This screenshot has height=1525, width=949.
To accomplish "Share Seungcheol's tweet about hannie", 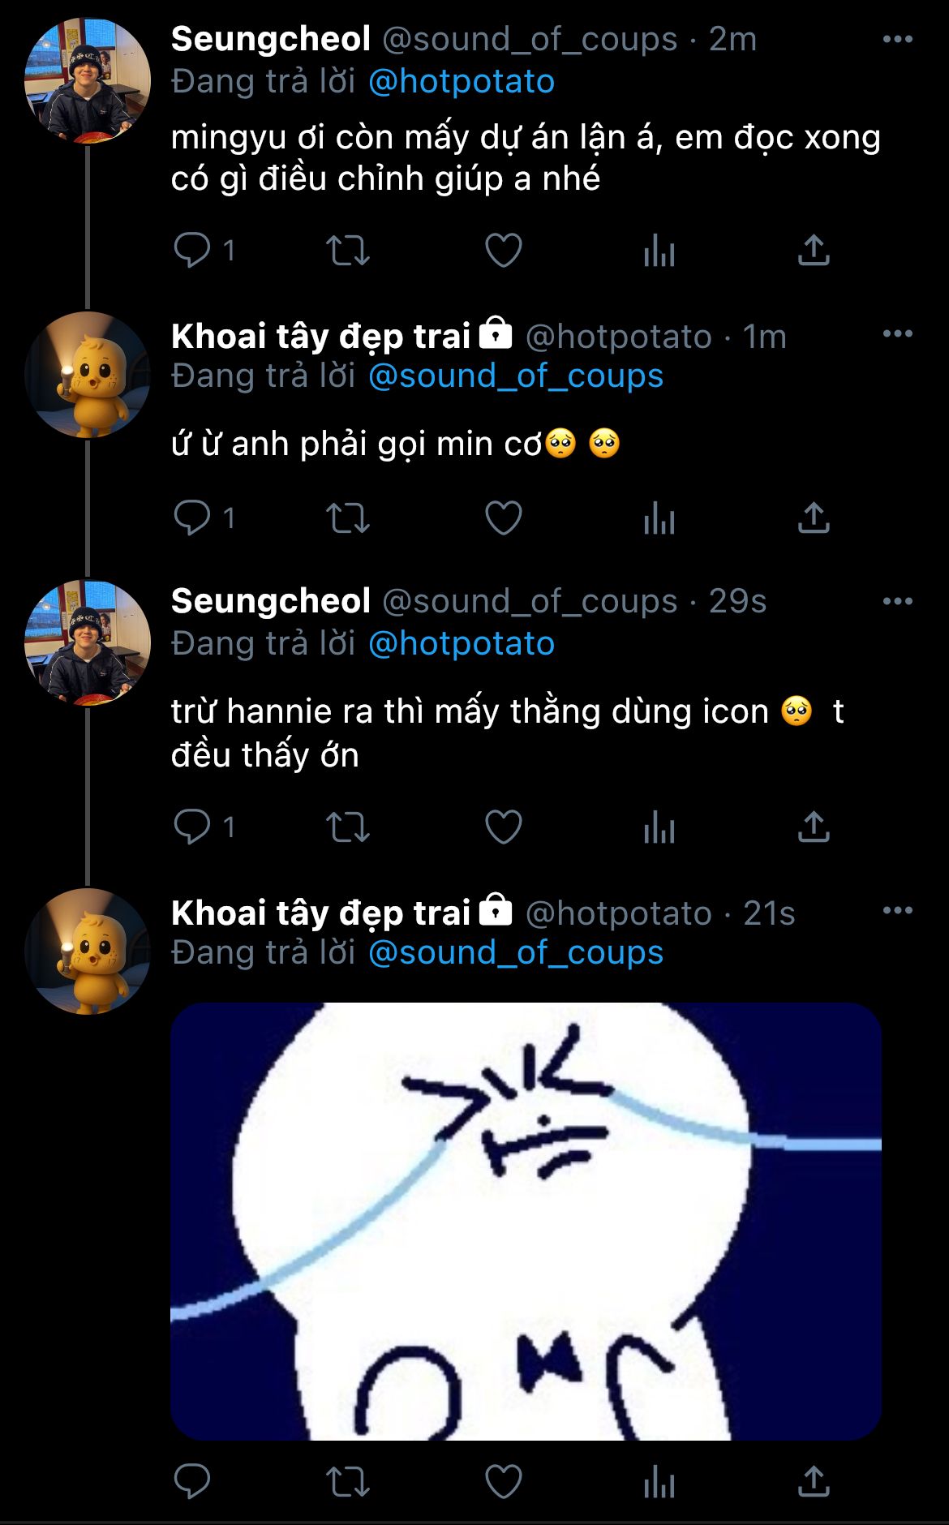I will tap(814, 827).
